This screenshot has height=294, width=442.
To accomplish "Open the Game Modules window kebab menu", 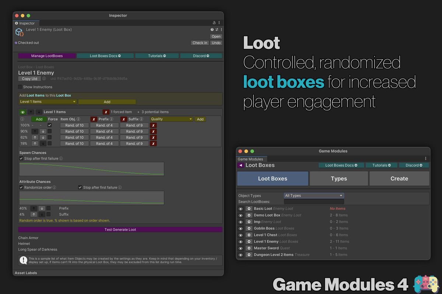I will click(x=426, y=159).
